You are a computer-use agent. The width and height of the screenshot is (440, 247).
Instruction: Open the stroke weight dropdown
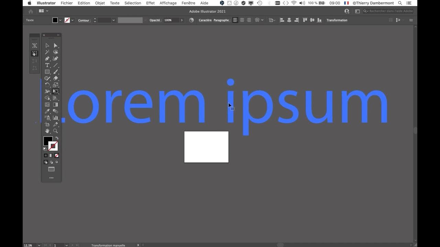click(x=113, y=20)
